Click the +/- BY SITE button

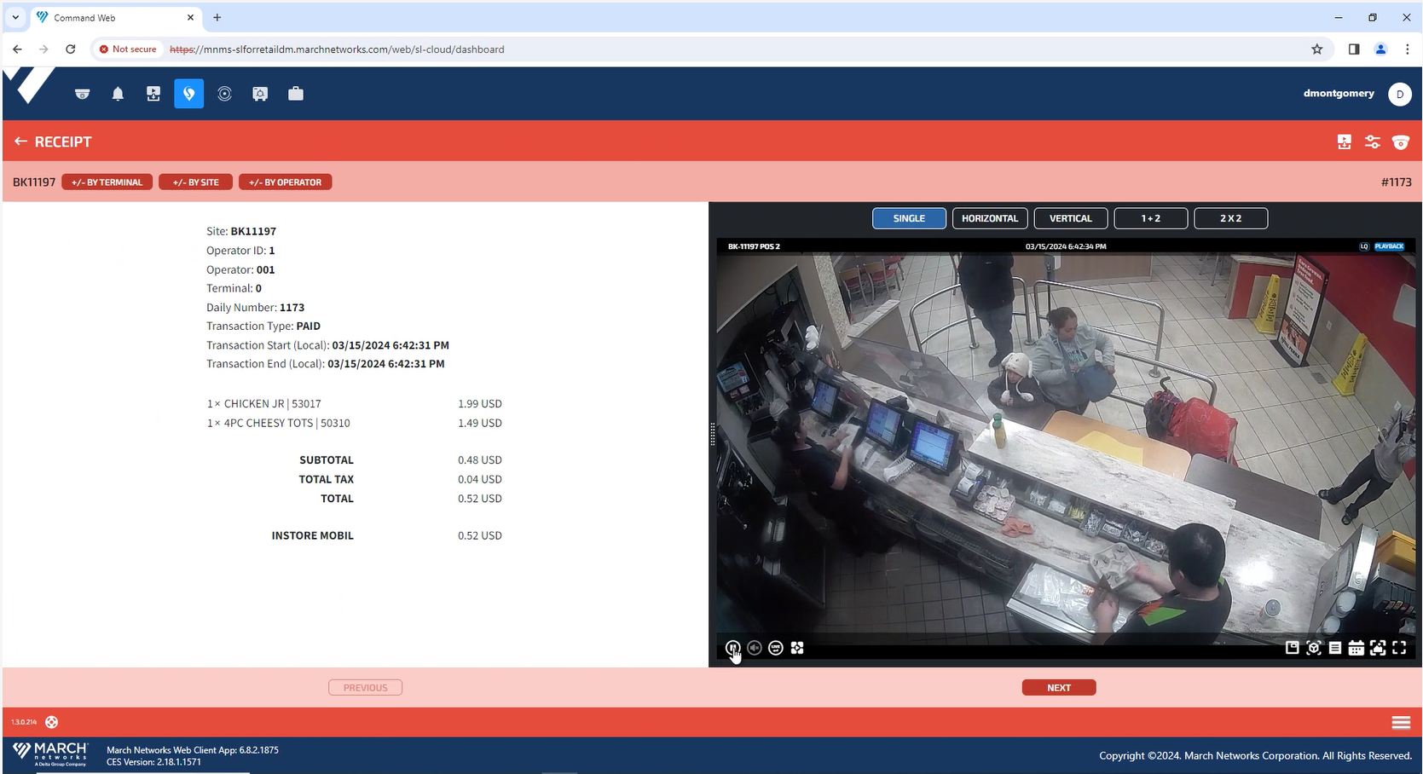pos(195,182)
